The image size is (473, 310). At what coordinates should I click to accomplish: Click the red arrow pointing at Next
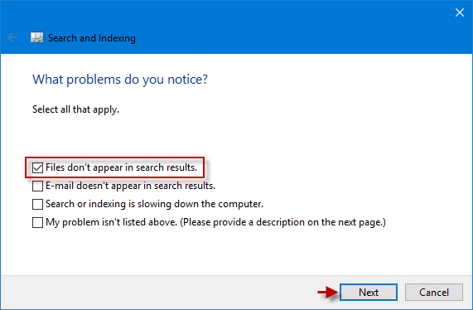327,293
